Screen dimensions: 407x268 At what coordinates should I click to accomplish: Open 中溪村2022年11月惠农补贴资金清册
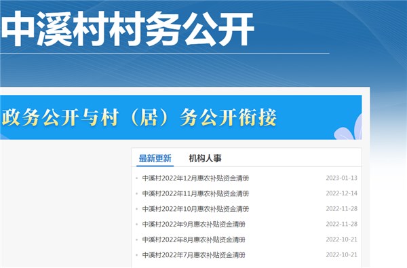[x=196, y=193]
